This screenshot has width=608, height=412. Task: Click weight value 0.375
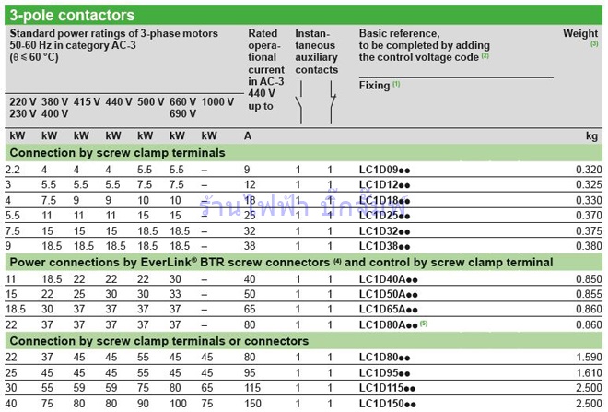(x=589, y=230)
